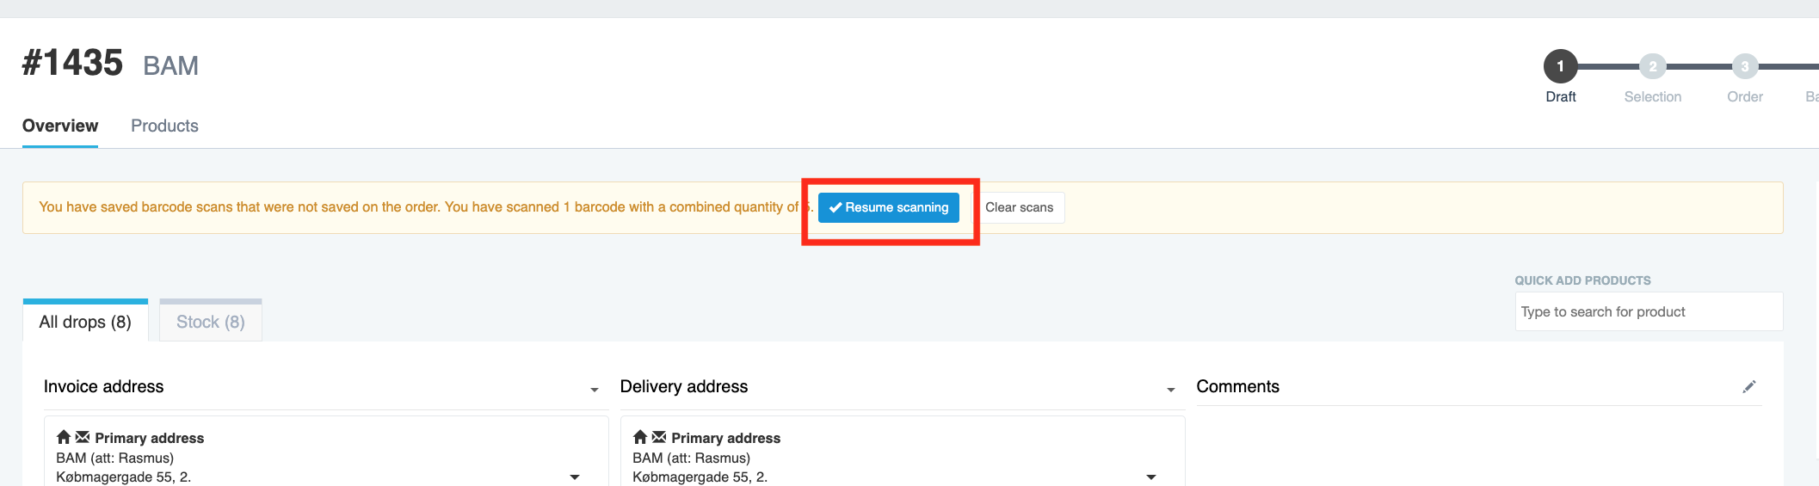This screenshot has width=1819, height=486.
Task: Click the order number #1435 heading
Action: click(x=72, y=63)
